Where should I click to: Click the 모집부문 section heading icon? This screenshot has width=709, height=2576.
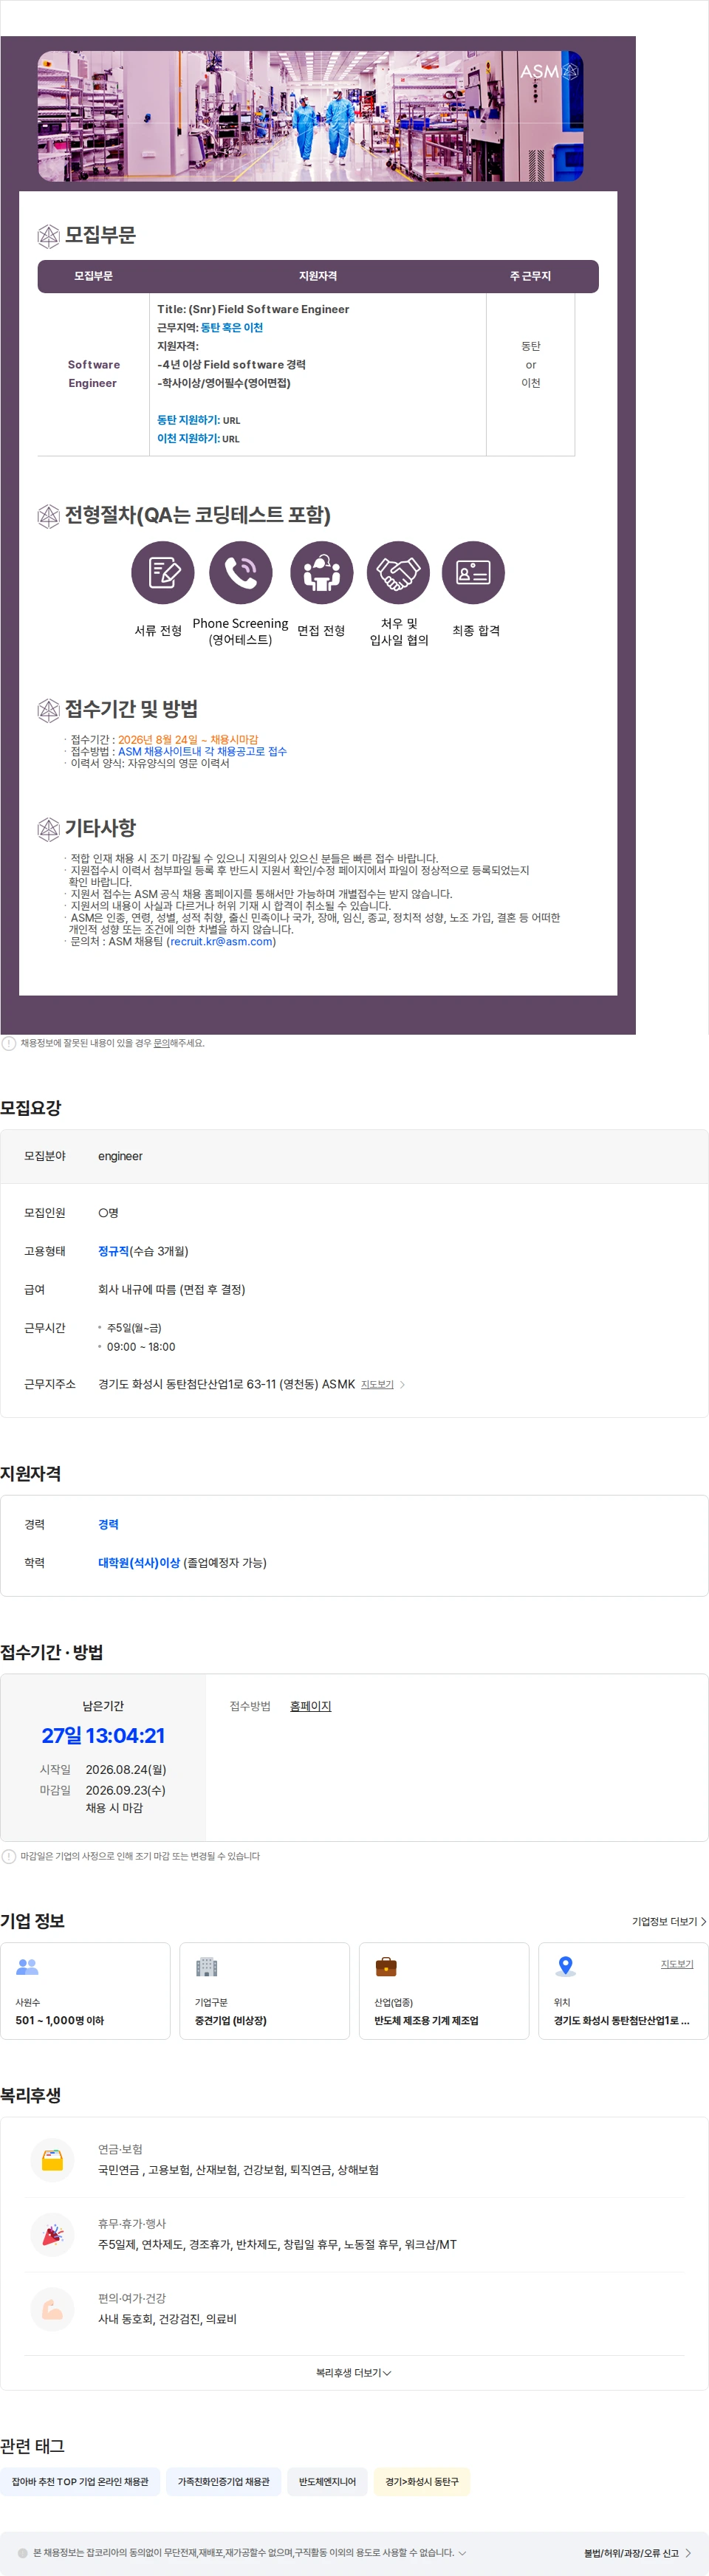(x=48, y=236)
